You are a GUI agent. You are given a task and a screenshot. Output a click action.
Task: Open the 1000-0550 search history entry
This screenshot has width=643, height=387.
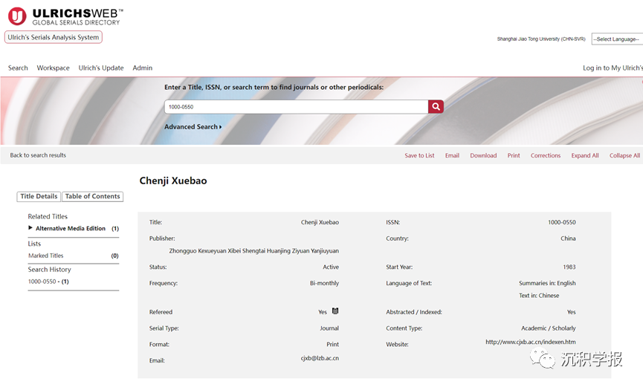[42, 282]
